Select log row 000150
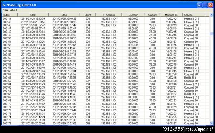This screenshot has width=215, height=133. pyautogui.click(x=106, y=38)
